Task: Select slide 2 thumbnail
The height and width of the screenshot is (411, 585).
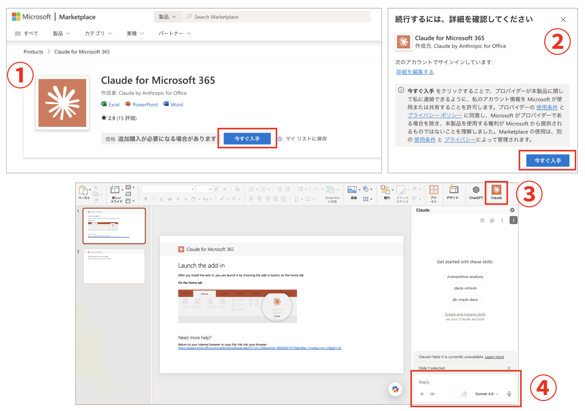Action: pyautogui.click(x=114, y=266)
